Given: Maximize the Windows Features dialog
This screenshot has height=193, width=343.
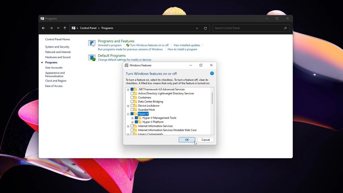Looking at the screenshot, I should pyautogui.click(x=201, y=65).
